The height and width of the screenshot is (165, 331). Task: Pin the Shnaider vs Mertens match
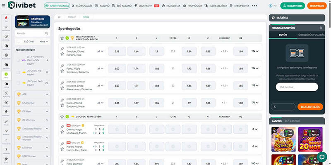pyautogui.click(x=62, y=49)
